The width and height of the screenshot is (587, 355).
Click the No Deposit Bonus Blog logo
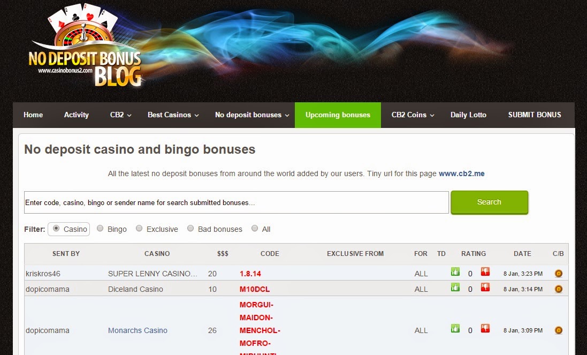coord(86,46)
